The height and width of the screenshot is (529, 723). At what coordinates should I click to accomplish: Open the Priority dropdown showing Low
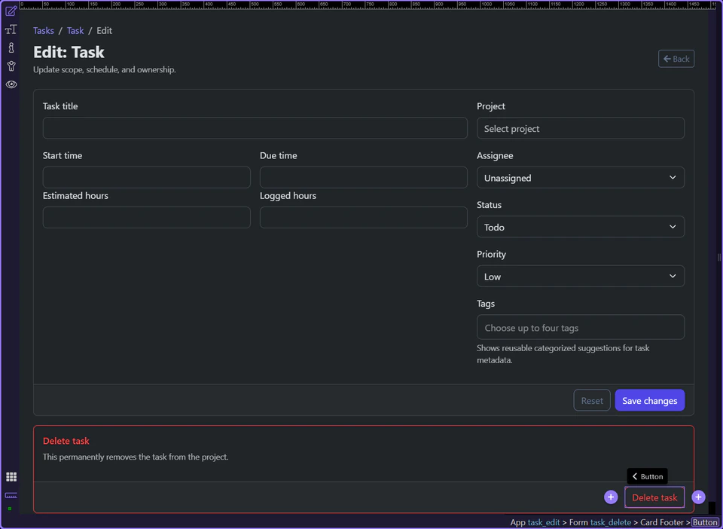(580, 276)
